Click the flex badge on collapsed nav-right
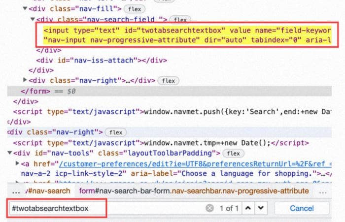This screenshot has width=345, height=222. pos(169,81)
